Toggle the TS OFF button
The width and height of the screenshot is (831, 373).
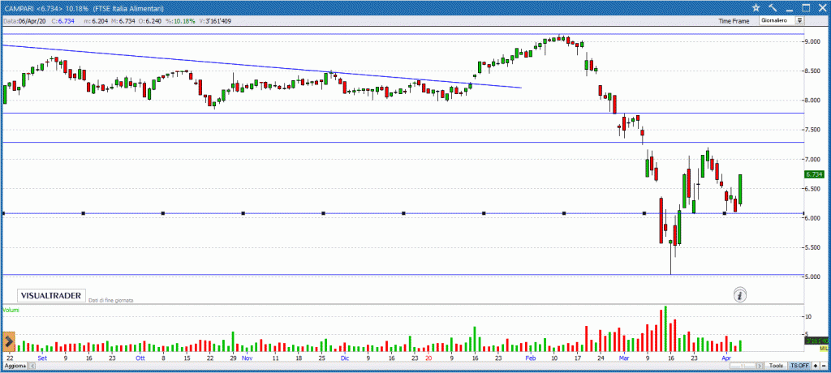(799, 366)
